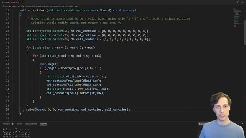Screen dimensions: 246x138
Task: Click the Solution class breadcrumb
Action: (28, 7)
